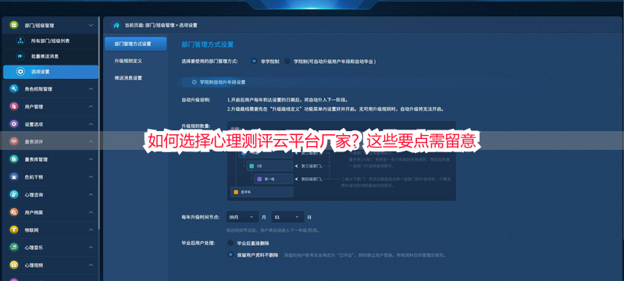Select the 非学院制 radio button

click(254, 62)
